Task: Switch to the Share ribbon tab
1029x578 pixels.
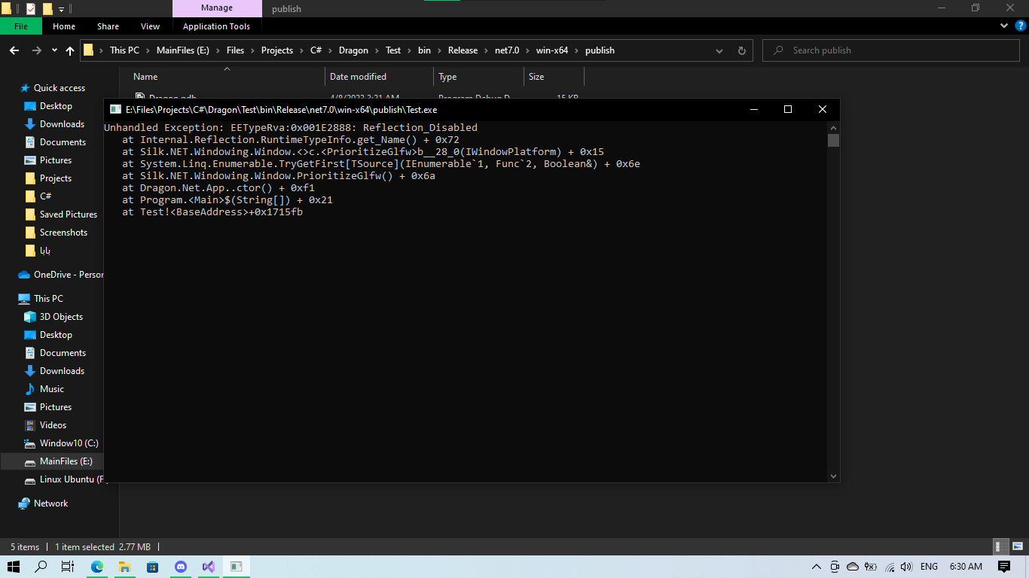Action: [108, 26]
